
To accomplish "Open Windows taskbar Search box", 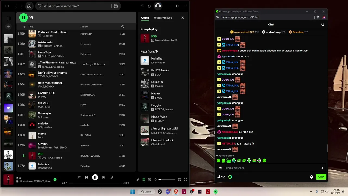I will click(x=146, y=192).
